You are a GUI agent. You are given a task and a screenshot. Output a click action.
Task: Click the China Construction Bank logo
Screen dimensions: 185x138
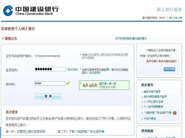(31, 10)
